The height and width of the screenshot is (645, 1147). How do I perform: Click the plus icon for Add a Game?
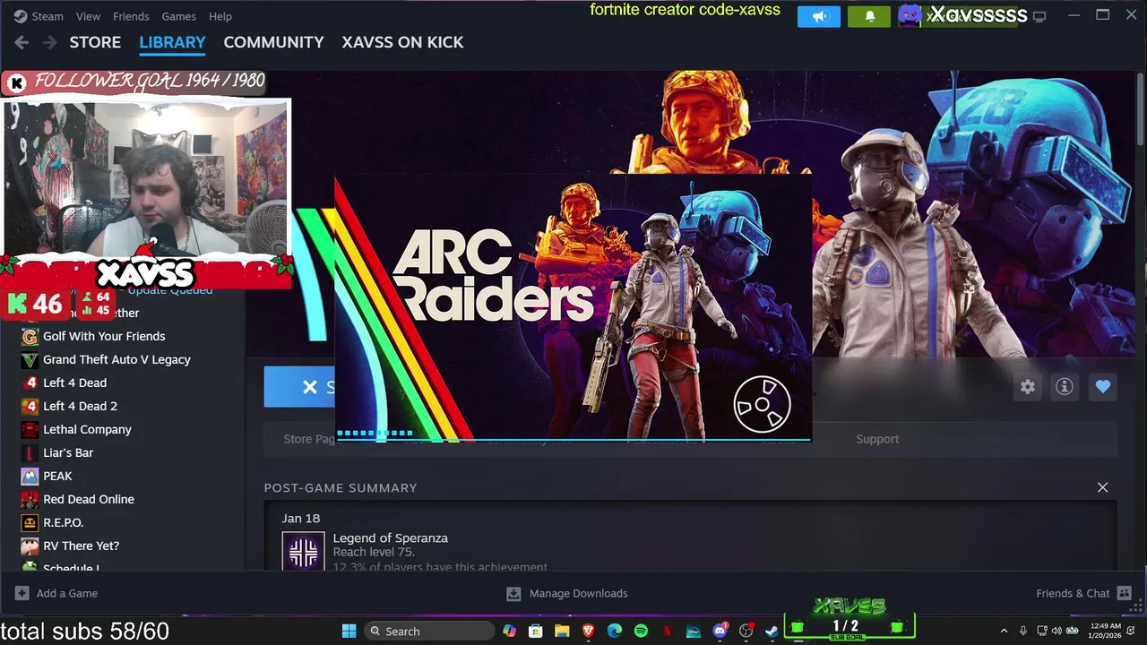click(x=22, y=593)
